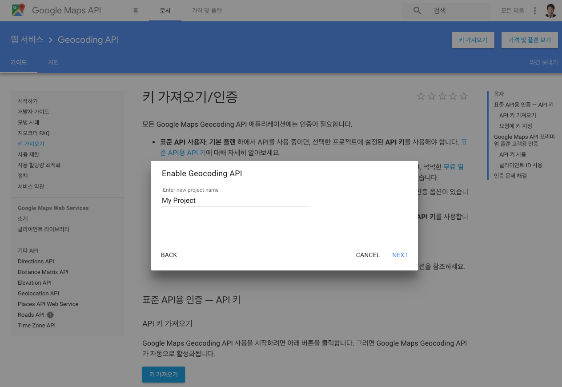Jump to API 키 사용 in contents

(x=513, y=154)
